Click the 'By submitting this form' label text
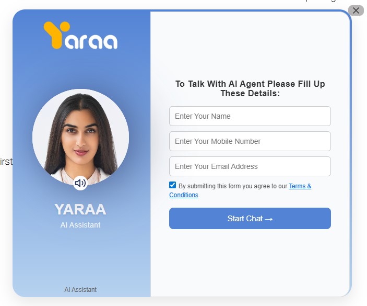This screenshot has height=306, width=367. click(233, 186)
